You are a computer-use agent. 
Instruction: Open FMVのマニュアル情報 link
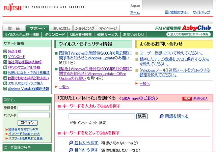coord(24,67)
